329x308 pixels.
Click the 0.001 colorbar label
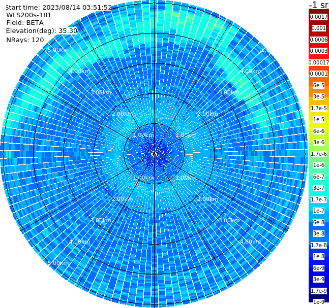click(319, 28)
